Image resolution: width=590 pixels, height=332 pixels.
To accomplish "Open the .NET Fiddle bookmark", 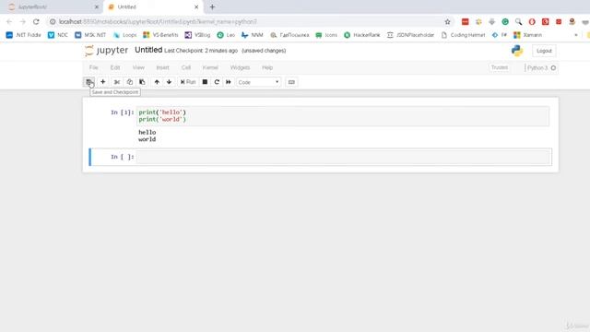I will [23, 35].
